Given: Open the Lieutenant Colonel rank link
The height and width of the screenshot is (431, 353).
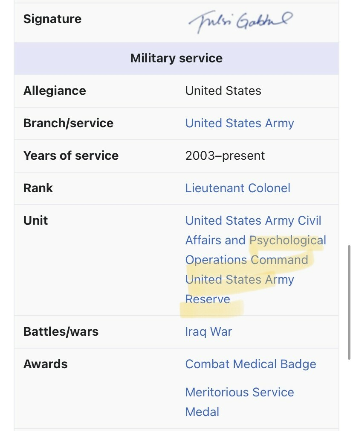Looking at the screenshot, I should 237,188.
